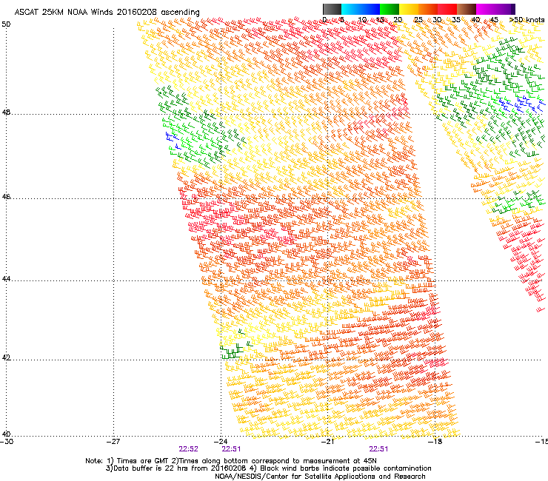Click the yellow 20-25 knots legend segment
548x481 pixels.
pos(409,9)
